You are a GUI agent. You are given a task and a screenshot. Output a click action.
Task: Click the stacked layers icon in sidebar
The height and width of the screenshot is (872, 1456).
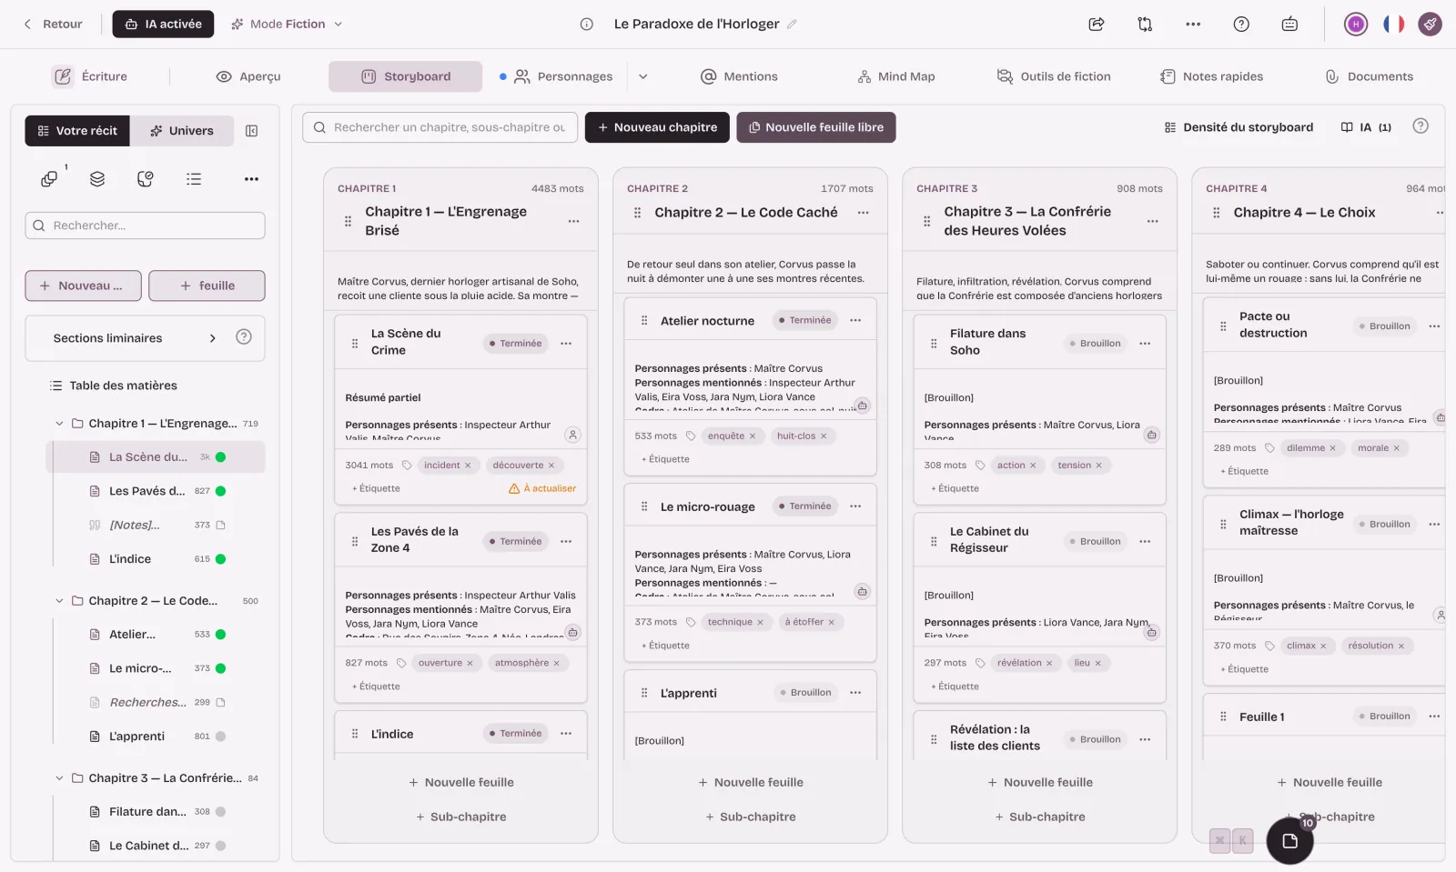[x=97, y=179]
